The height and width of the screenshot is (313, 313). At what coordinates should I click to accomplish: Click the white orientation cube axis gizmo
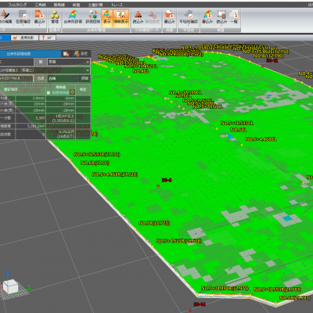point(10,286)
